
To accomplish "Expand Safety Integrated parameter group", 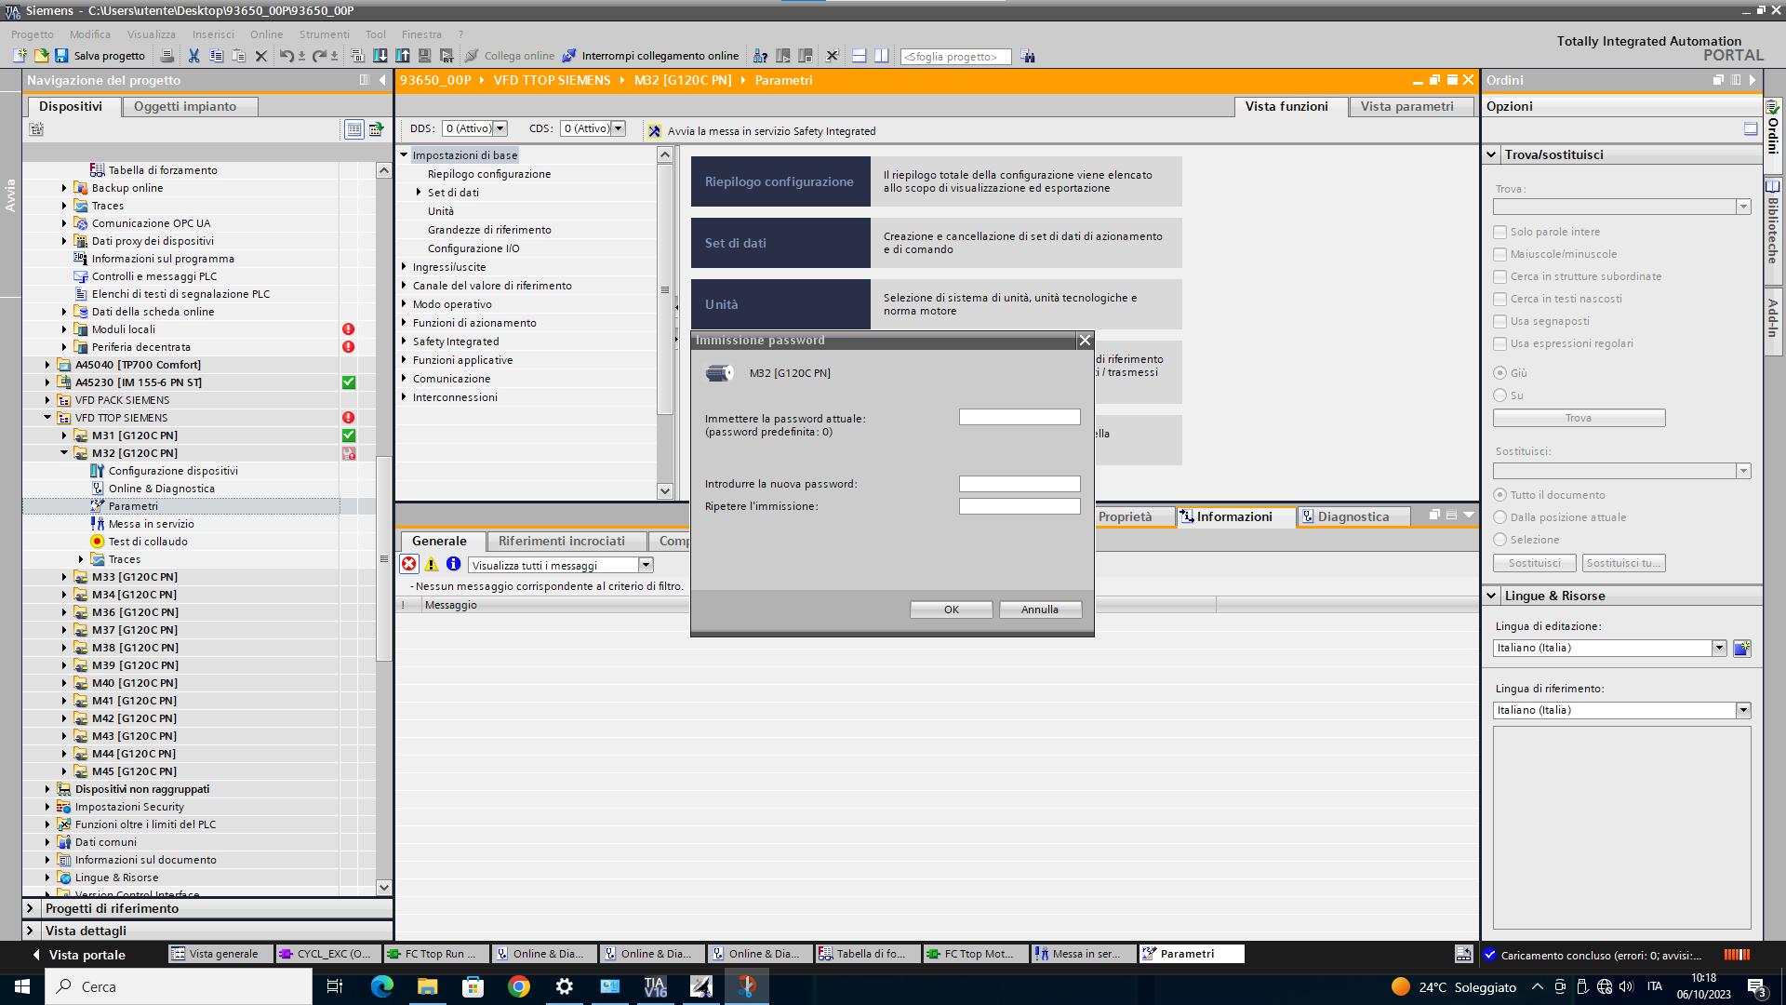I will (x=404, y=342).
